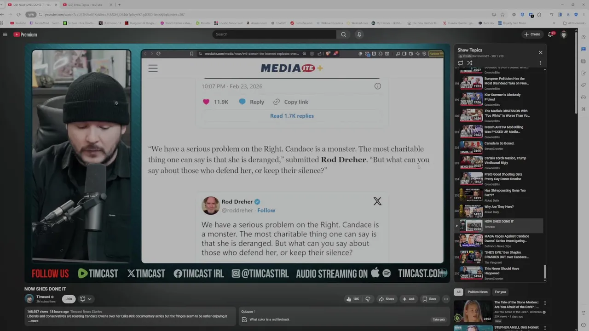The width and height of the screenshot is (589, 331).
Task: Click the search magnifier button
Action: pyautogui.click(x=343, y=34)
